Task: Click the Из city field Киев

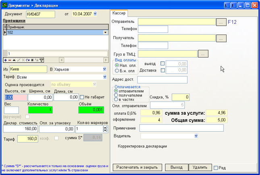Action: pyautogui.click(x=28, y=69)
